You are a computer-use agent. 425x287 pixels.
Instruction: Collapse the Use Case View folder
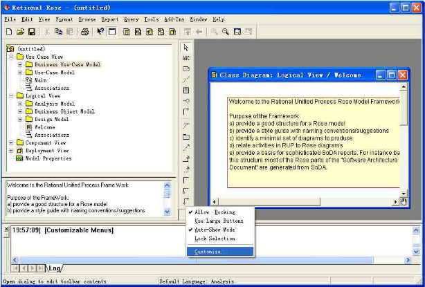(x=11, y=57)
